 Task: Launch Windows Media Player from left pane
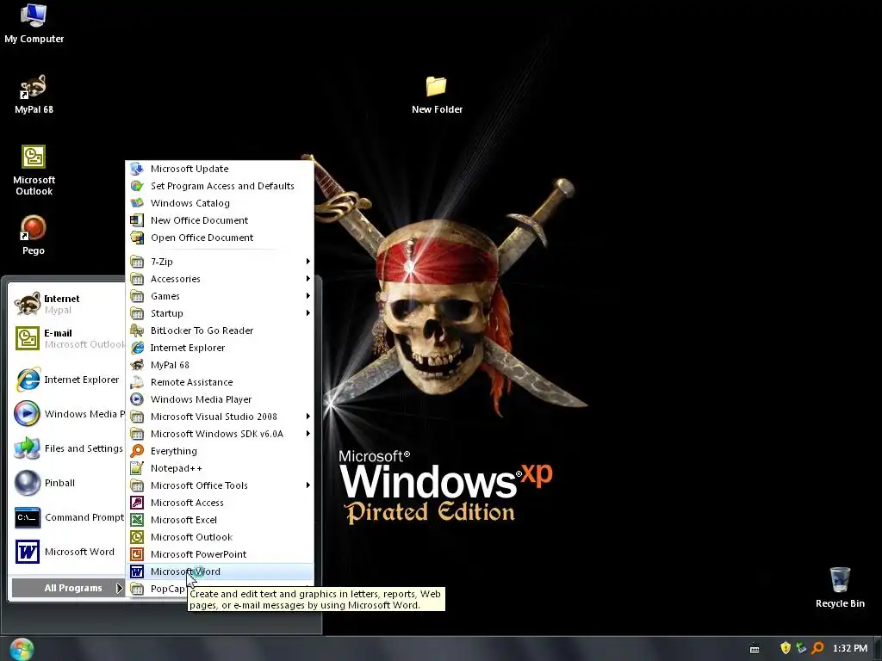click(x=66, y=414)
